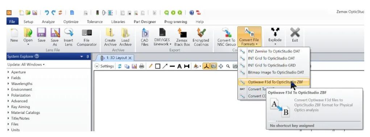Click the refresh arrows in the layout toolbar
This screenshot has width=370, height=137.
point(120,66)
